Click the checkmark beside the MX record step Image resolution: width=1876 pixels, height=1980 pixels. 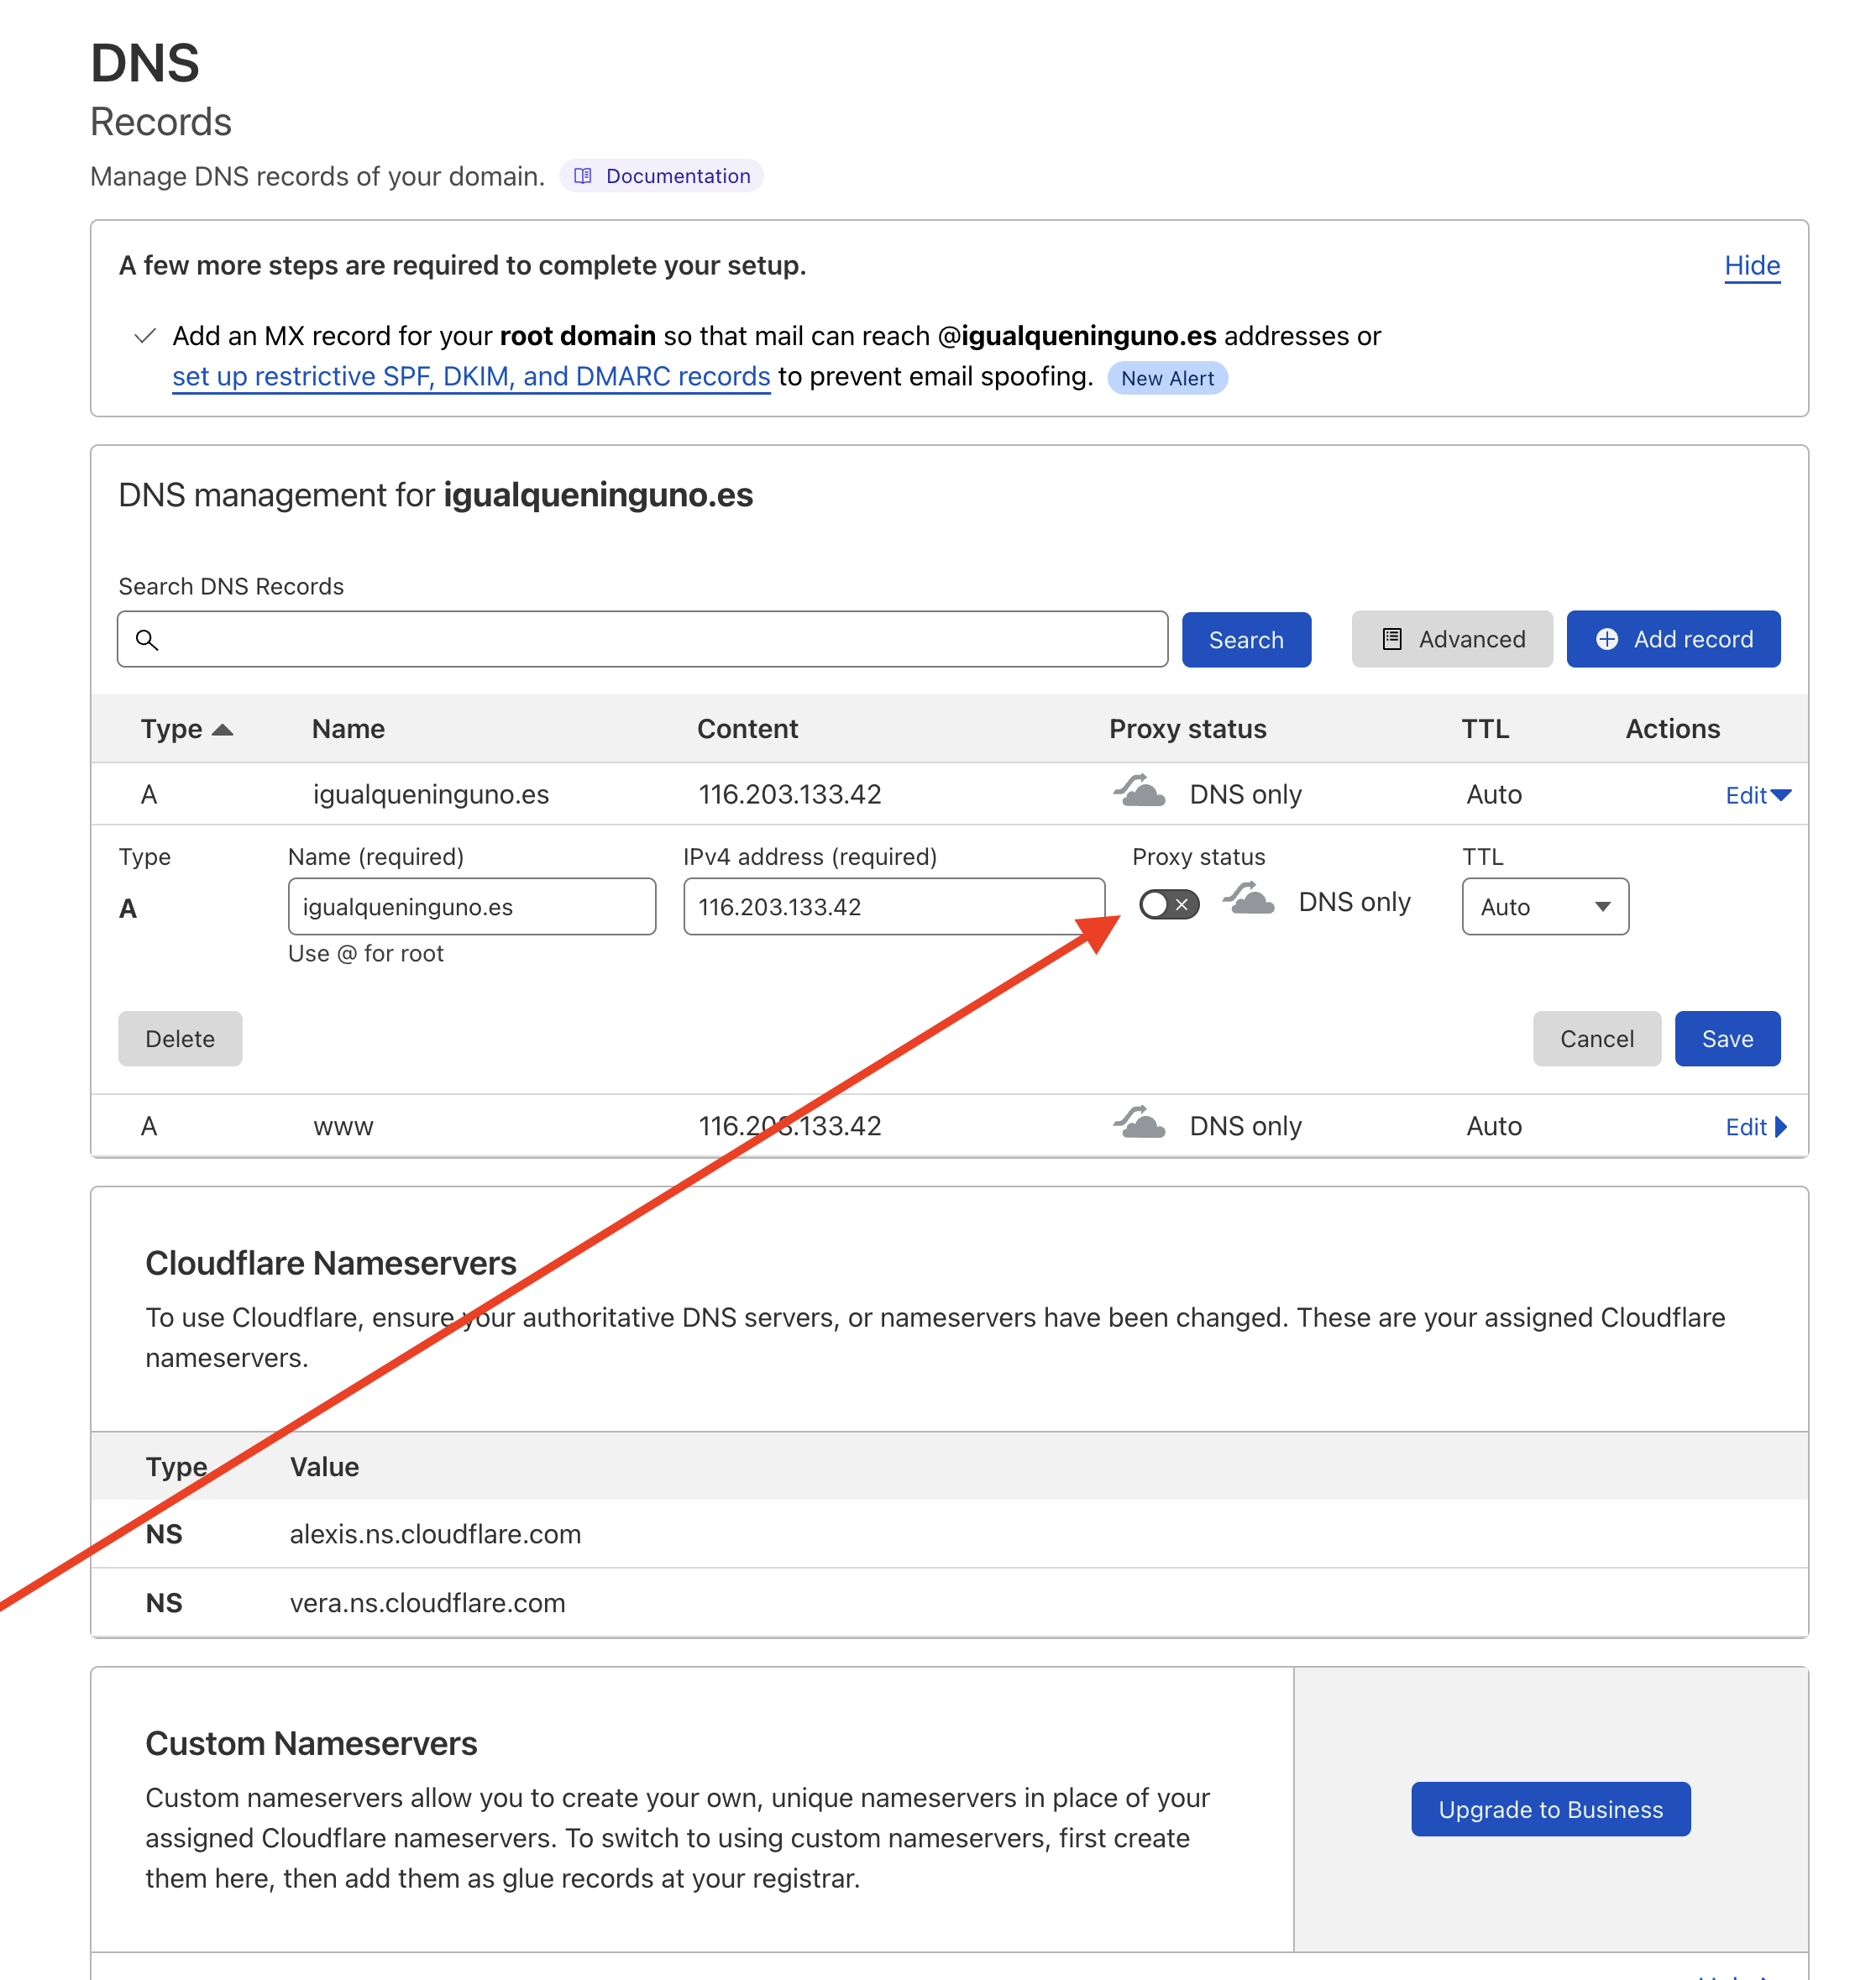pyautogui.click(x=145, y=336)
